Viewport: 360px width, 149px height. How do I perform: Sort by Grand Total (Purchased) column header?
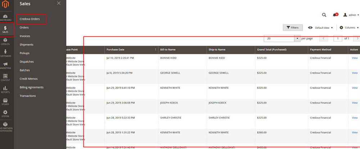[282, 50]
